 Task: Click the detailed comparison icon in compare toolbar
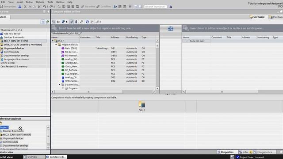coord(81,22)
